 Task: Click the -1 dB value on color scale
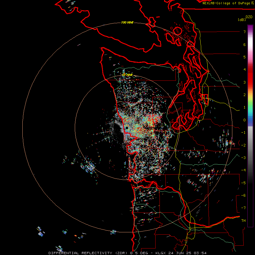(x=243, y=133)
